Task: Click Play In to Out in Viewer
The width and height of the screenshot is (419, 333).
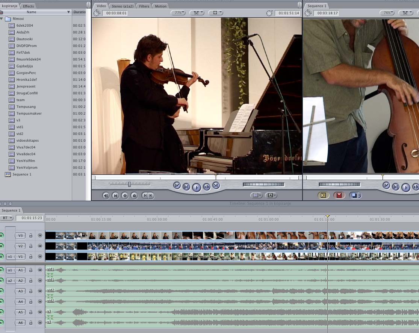Action: [186, 187]
